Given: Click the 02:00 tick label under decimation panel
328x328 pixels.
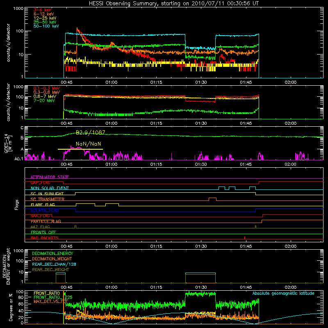Looking at the screenshot, I should (291, 287).
